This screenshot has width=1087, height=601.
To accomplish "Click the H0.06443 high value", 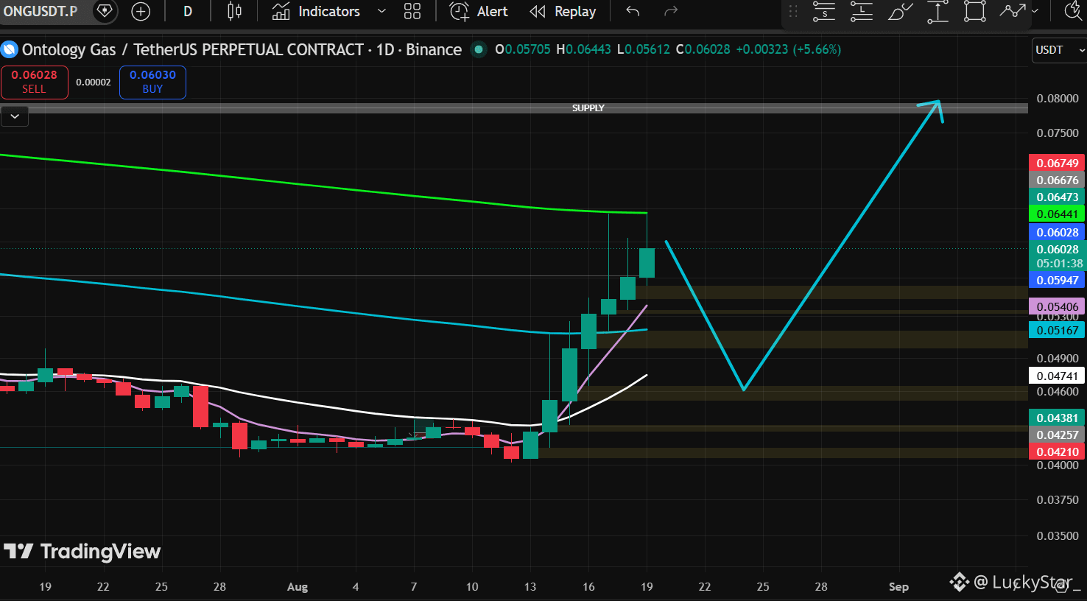I will [x=583, y=49].
